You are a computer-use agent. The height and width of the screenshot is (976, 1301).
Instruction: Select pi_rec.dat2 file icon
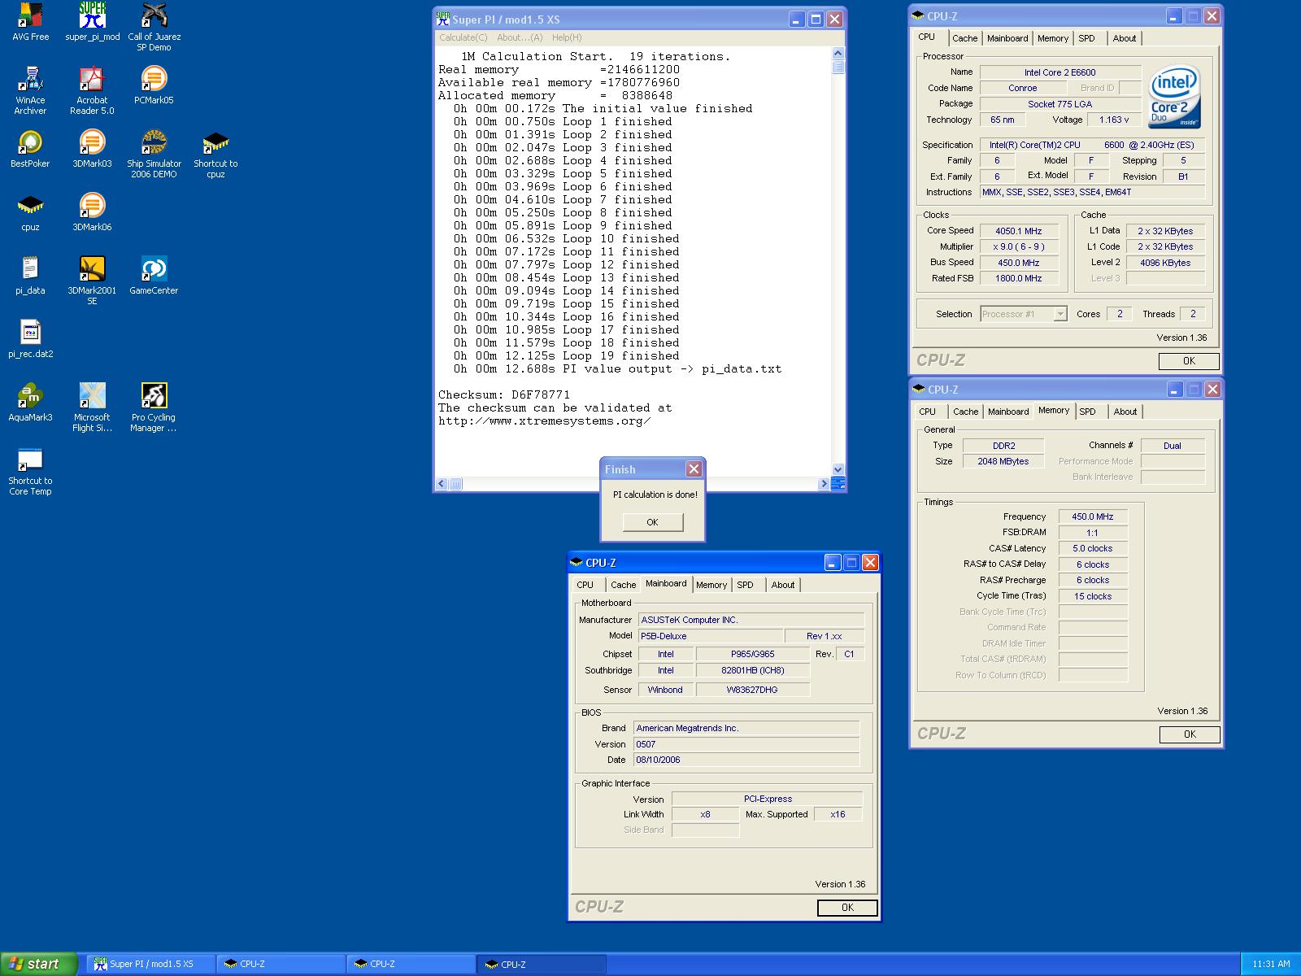pos(30,340)
